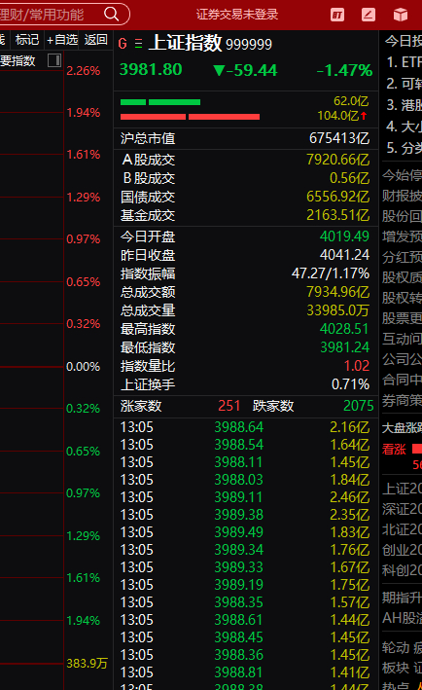This screenshot has height=690, width=422.
Task: Click the index code 999999
Action: [x=249, y=45]
